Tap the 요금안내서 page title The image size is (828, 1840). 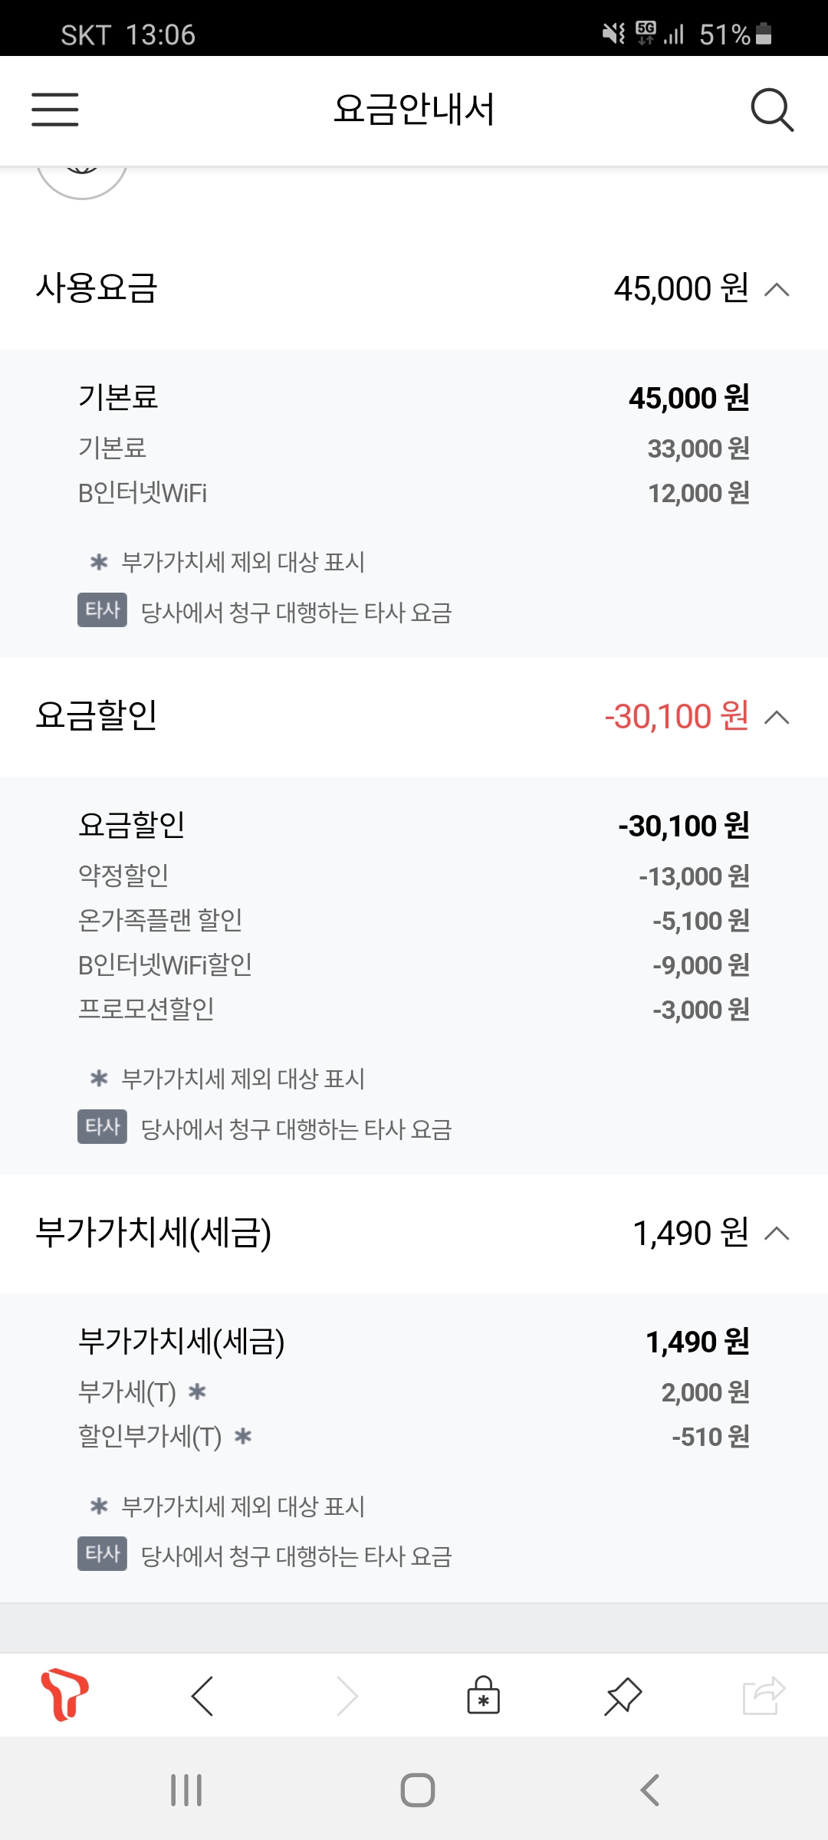pyautogui.click(x=414, y=110)
